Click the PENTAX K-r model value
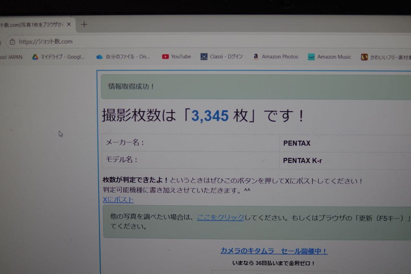Viewport: 411px width, 274px height. click(x=303, y=161)
